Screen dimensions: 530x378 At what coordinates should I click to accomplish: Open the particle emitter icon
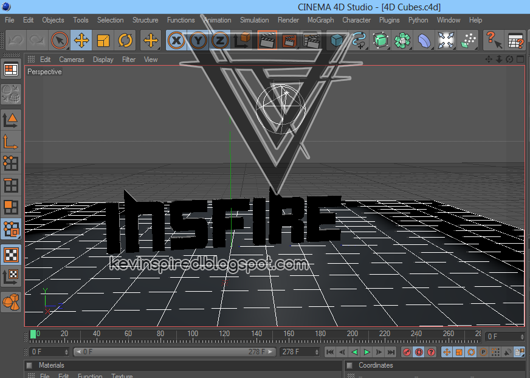point(469,41)
